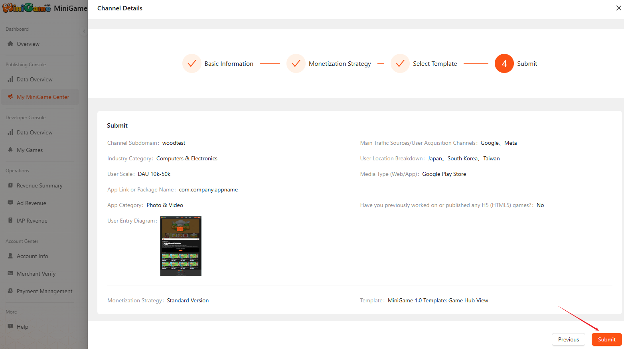Click the Revenue Summary icon
Screen dimensions: 624x349
tap(10, 185)
